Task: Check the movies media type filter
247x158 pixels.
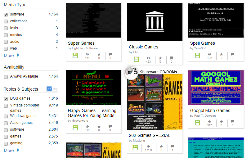Action: tap(6, 35)
